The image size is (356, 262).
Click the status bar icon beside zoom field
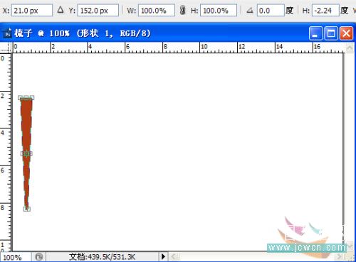click(x=39, y=257)
